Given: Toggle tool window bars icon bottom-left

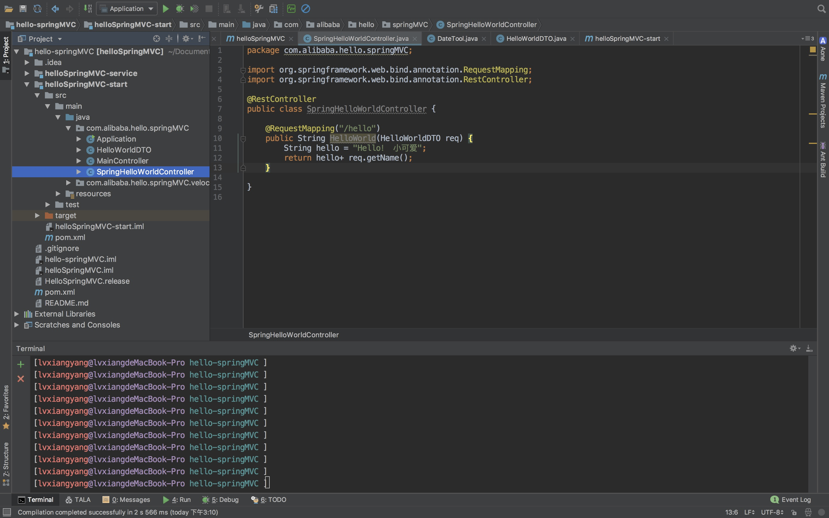Looking at the screenshot, I should click(7, 513).
